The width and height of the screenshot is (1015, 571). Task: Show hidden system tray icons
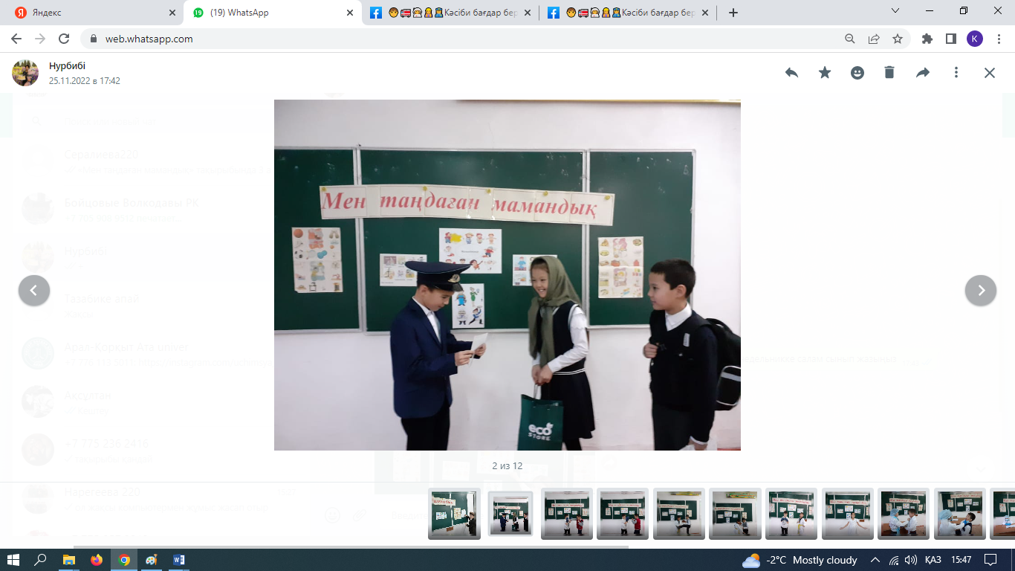[x=875, y=560]
